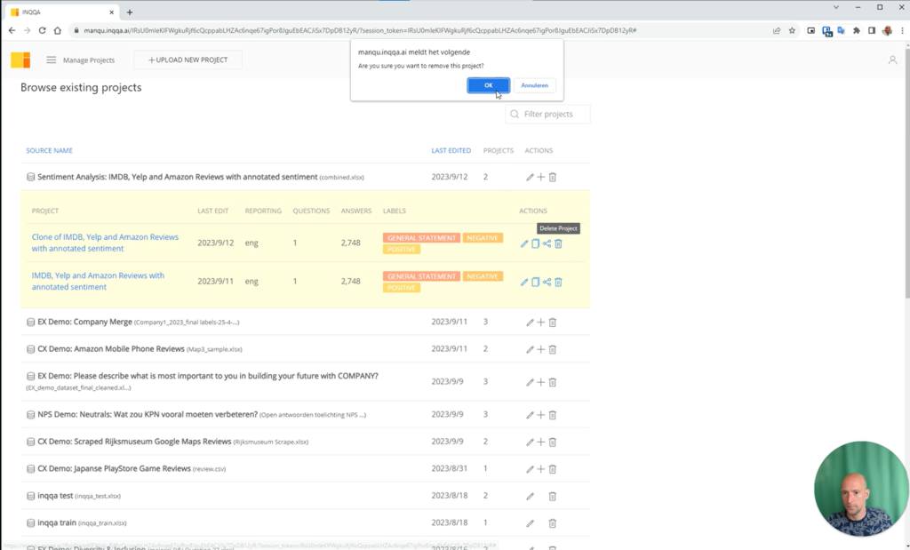Focus the Filter projects search field

547,115
